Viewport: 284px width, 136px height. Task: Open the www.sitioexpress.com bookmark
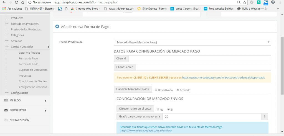119,9
